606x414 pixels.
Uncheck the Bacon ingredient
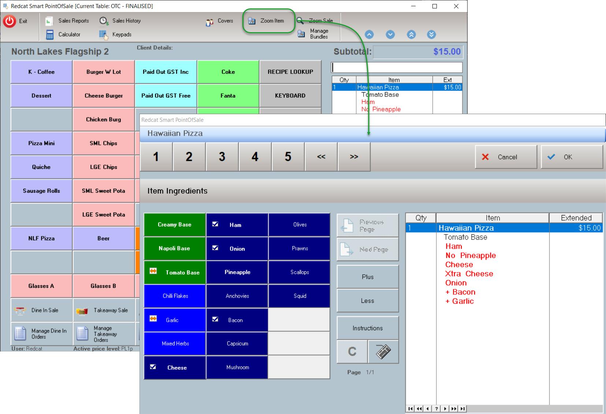pyautogui.click(x=215, y=319)
